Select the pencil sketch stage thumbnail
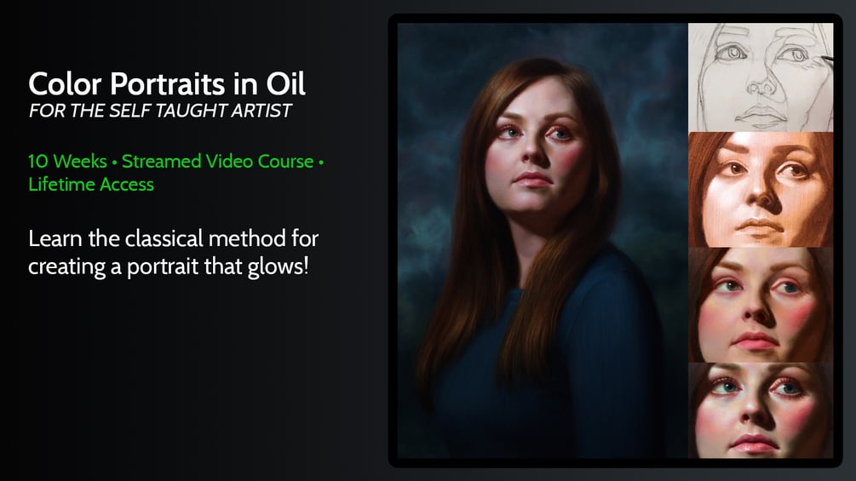 click(761, 77)
